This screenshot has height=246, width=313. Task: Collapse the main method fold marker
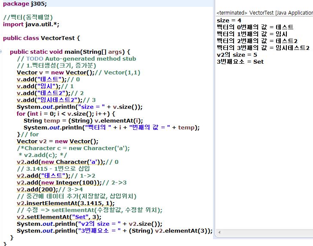click(x=1, y=52)
